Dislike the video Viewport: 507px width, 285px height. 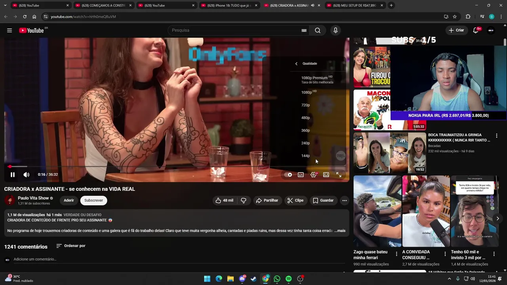click(244, 201)
